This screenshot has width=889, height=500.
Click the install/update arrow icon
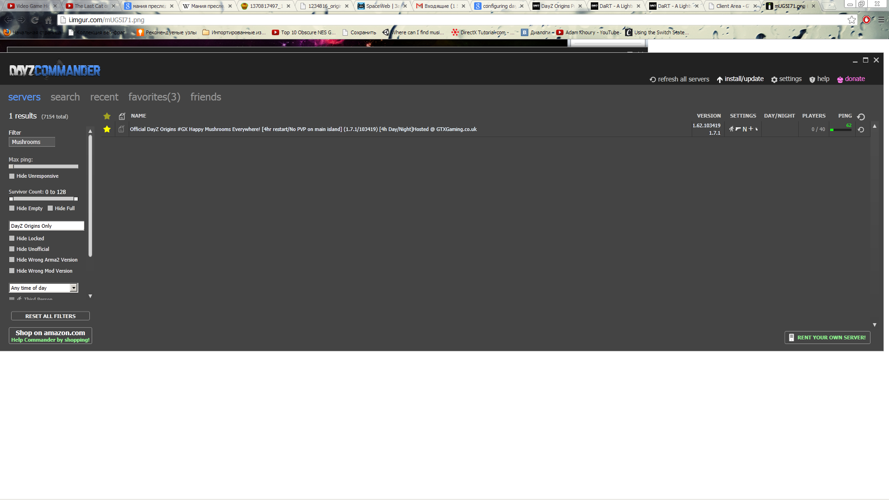coord(720,80)
